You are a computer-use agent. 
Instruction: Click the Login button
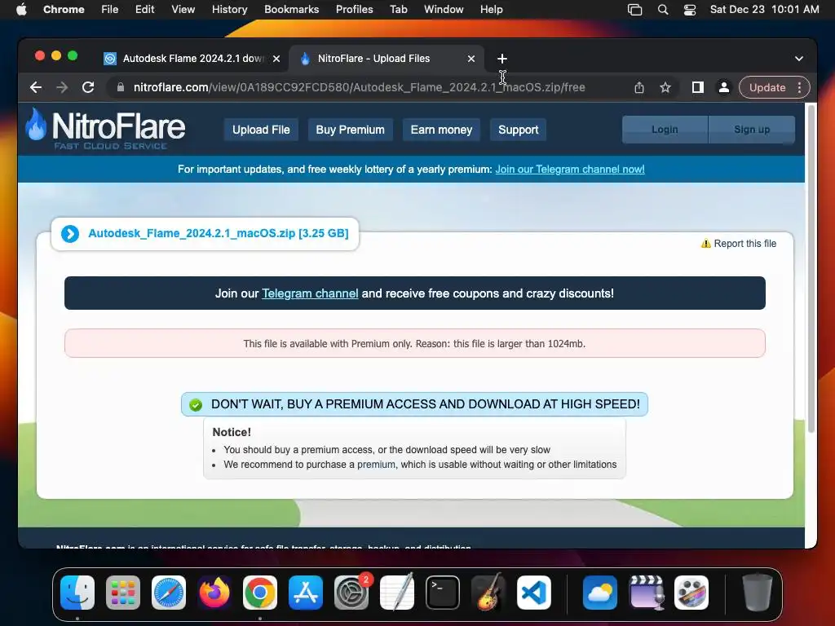(665, 130)
